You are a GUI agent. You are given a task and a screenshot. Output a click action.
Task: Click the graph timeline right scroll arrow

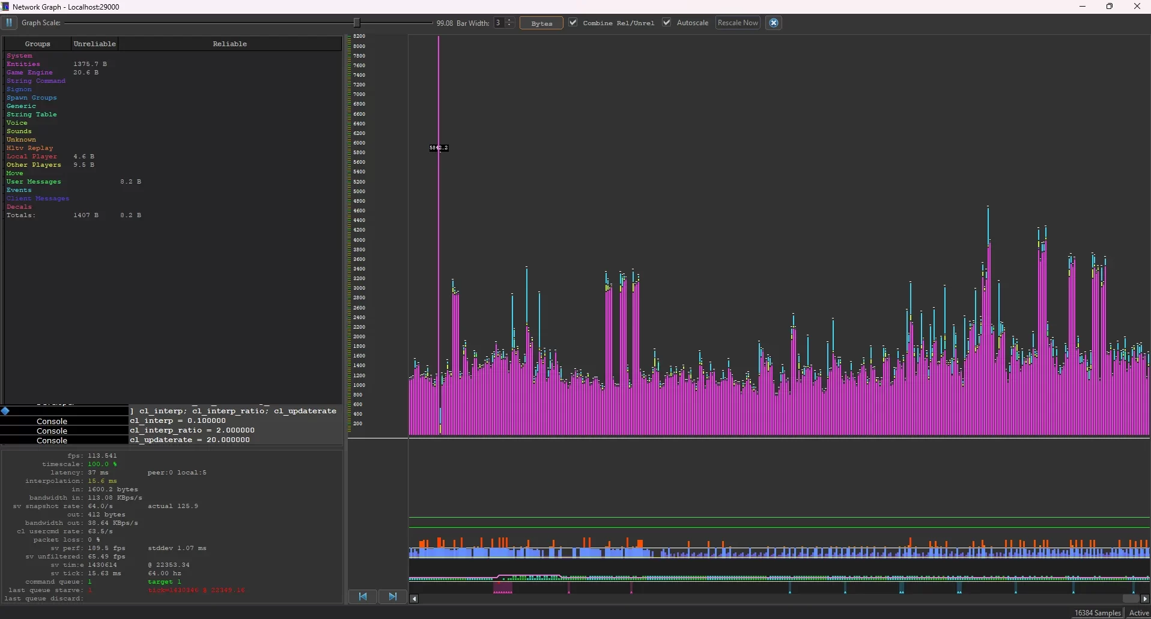tap(1145, 599)
